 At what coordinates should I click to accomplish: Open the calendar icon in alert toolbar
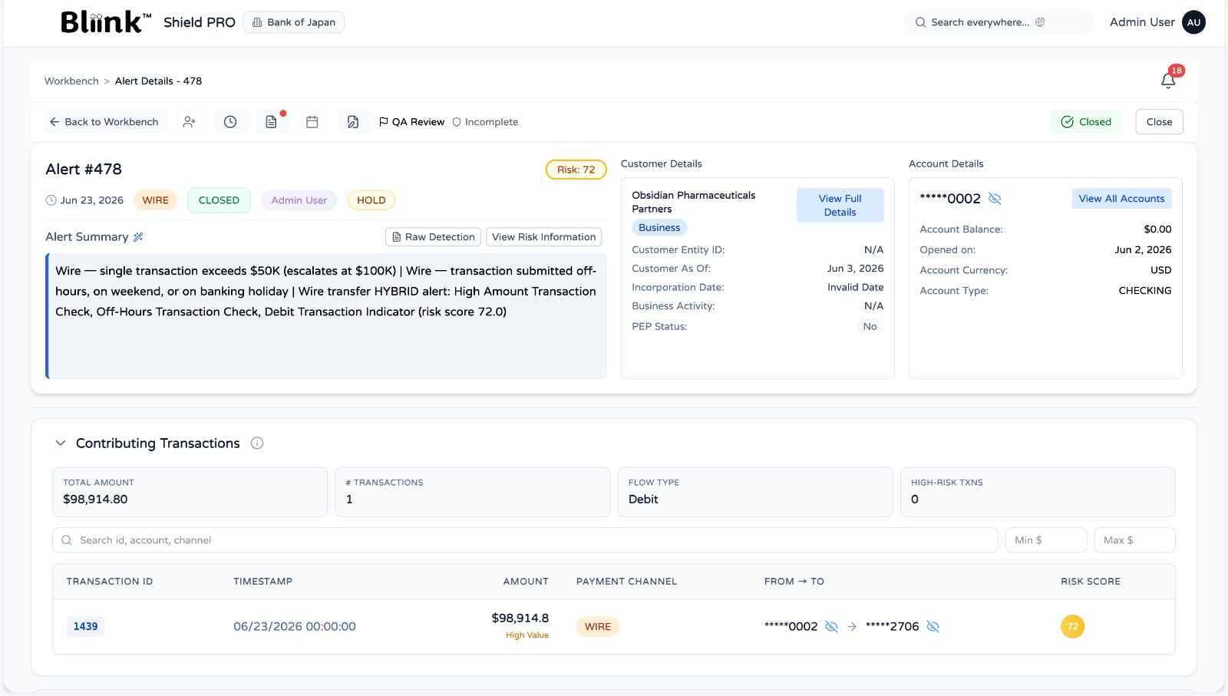click(x=312, y=122)
